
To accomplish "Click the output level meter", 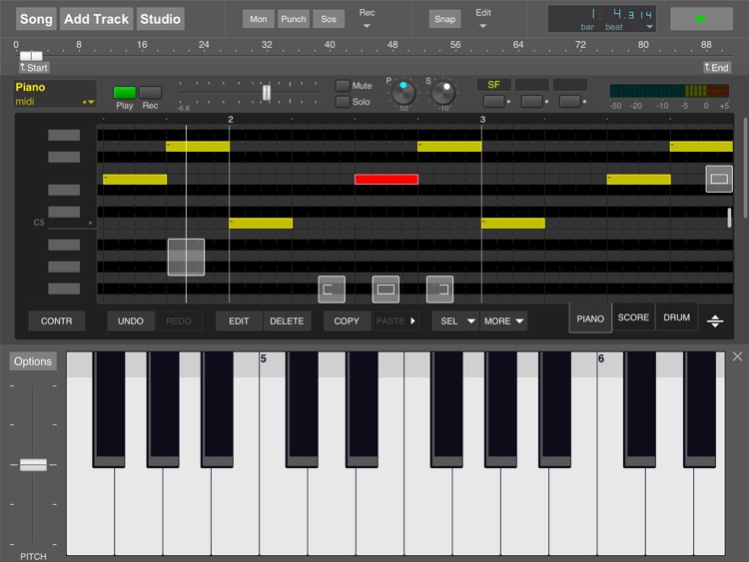I will coord(670,91).
